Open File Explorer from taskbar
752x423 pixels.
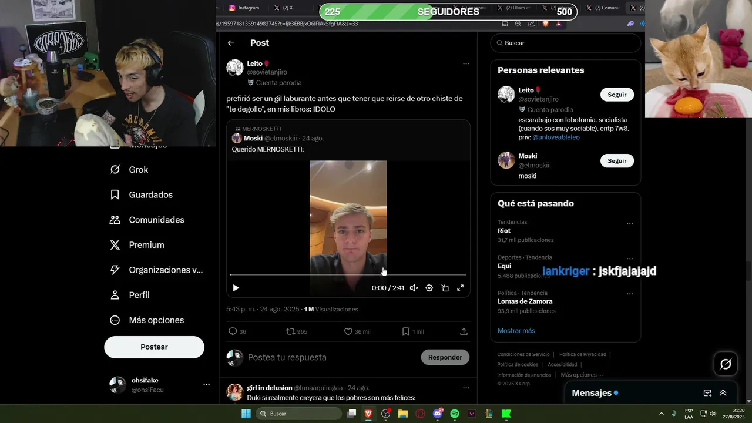pos(403,414)
